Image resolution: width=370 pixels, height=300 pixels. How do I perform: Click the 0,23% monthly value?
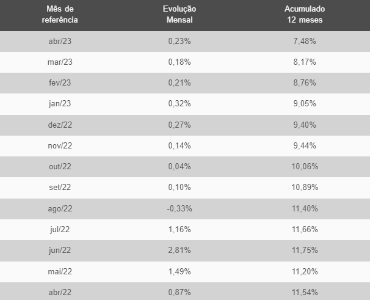(180, 42)
